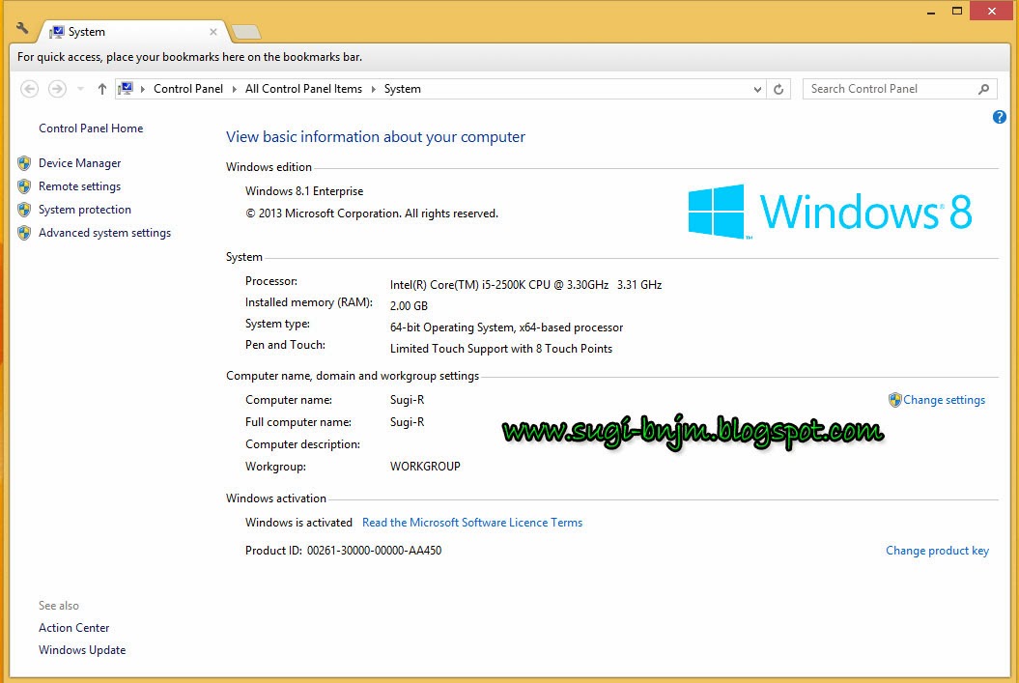Close the window with red X
This screenshot has width=1019, height=683.
992,11
